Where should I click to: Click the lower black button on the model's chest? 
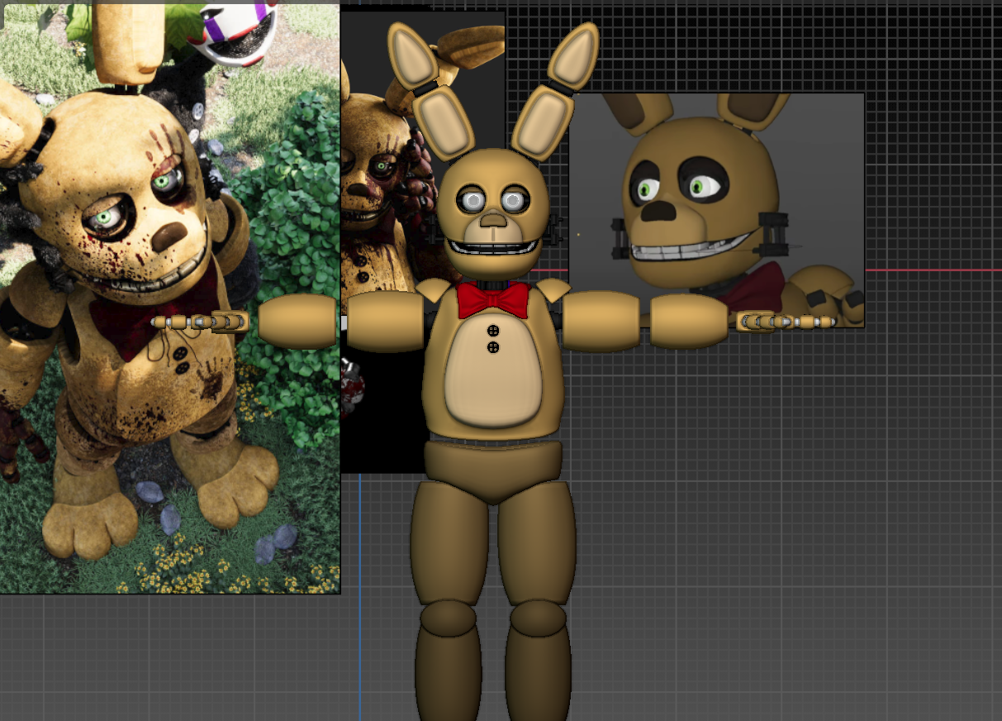pos(493,347)
